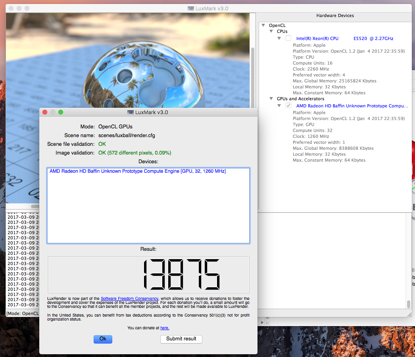Click the red close button of the result dialog
Image resolution: width=415 pixels, height=357 pixels.
45,112
